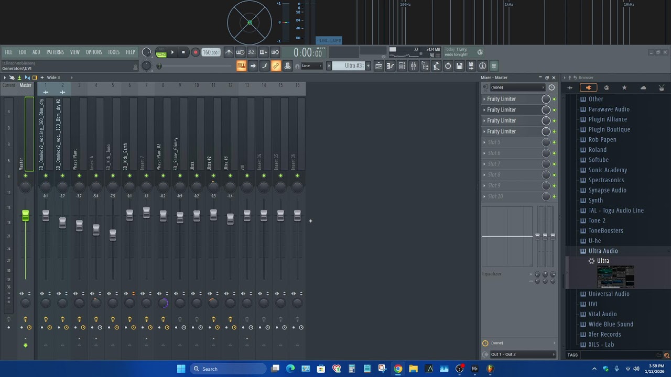The width and height of the screenshot is (671, 377).
Task: Click the Save project floppy icon
Action: [459, 66]
